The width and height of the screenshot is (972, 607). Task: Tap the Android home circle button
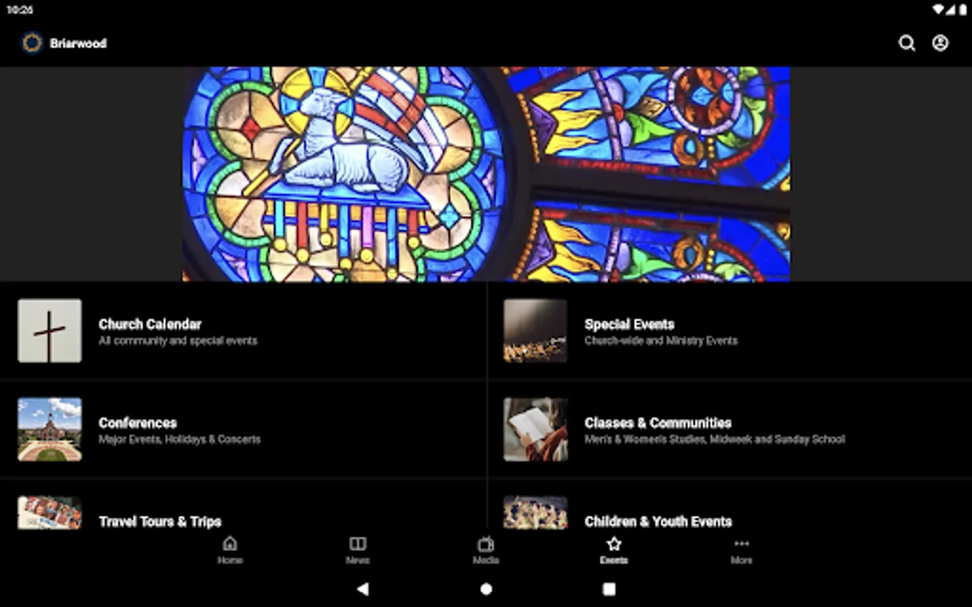pyautogui.click(x=486, y=589)
